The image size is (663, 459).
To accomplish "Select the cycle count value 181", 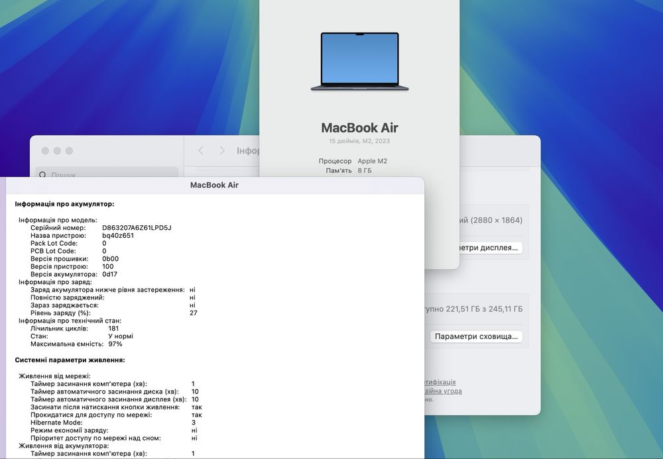I will (x=113, y=329).
